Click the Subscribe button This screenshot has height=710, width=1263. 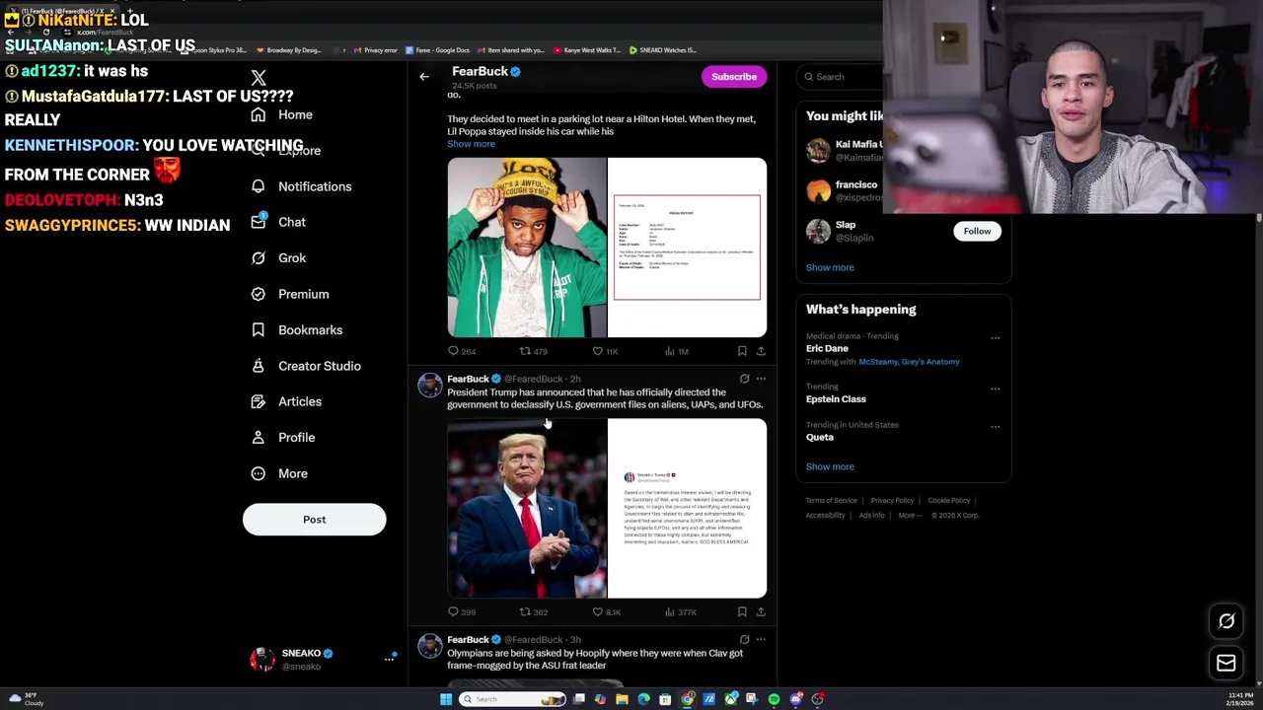pyautogui.click(x=734, y=77)
